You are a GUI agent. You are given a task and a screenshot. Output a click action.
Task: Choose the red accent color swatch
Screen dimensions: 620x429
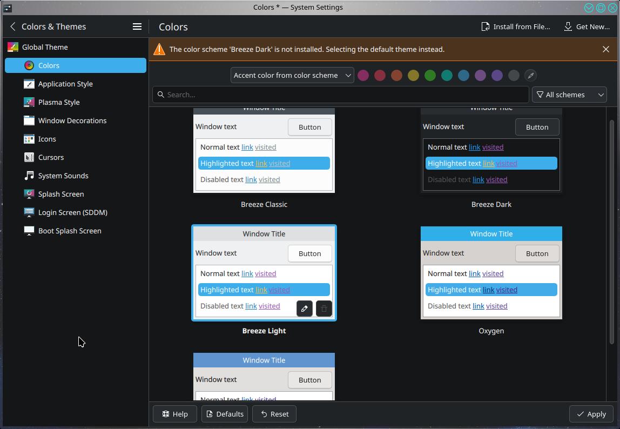380,76
